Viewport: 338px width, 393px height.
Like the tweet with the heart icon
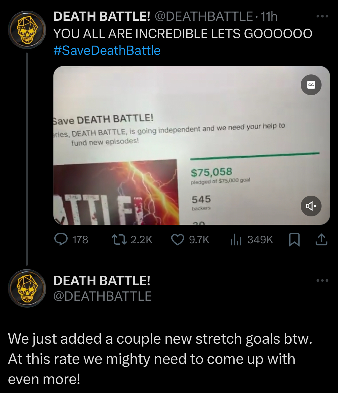pyautogui.click(x=178, y=239)
